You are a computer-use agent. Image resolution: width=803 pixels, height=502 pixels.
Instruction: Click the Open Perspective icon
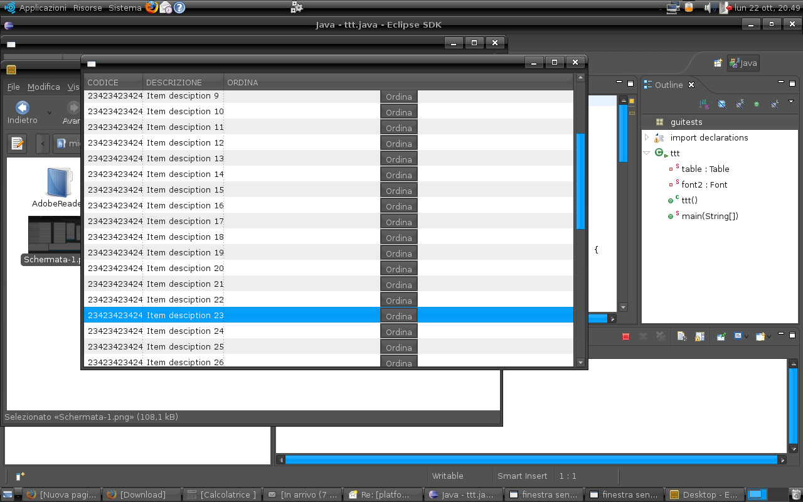718,63
